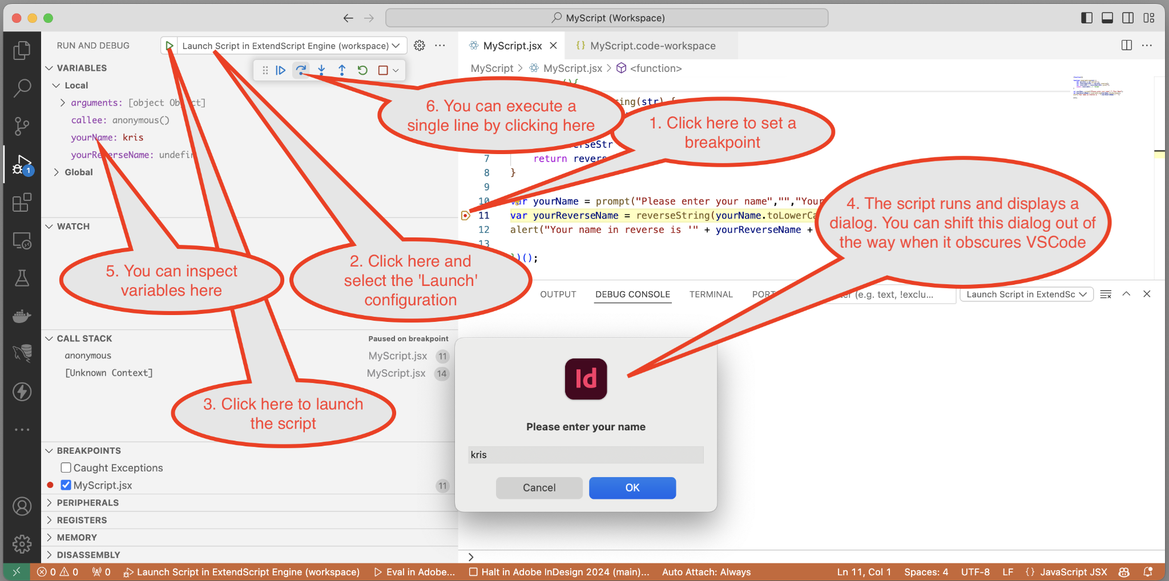The image size is (1169, 581).
Task: Open the Explorer view in activity bar
Action: point(22,50)
